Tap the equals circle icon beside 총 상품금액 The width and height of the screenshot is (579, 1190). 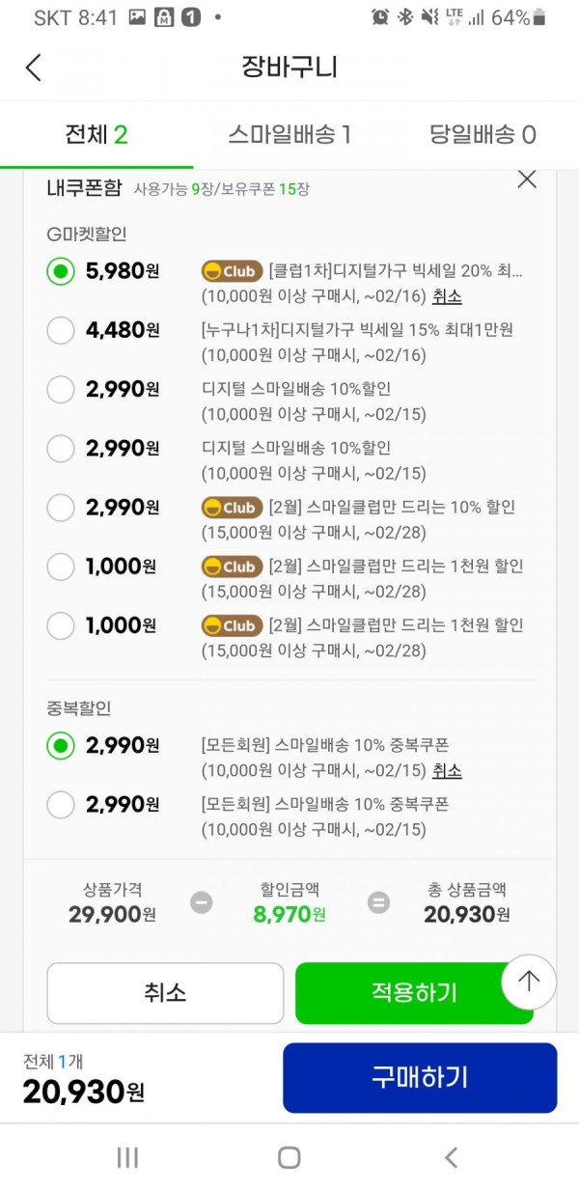click(x=379, y=902)
